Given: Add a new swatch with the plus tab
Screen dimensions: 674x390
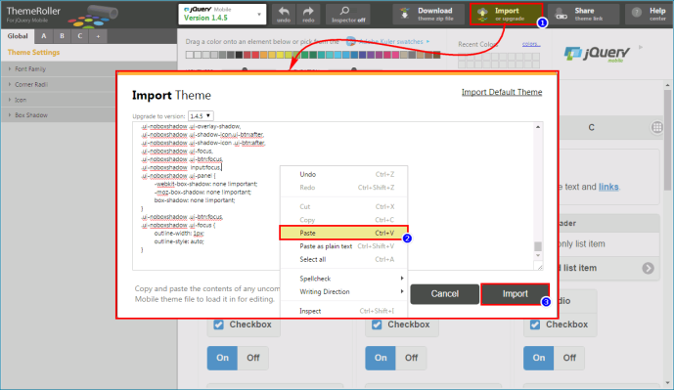Looking at the screenshot, I should tap(98, 36).
